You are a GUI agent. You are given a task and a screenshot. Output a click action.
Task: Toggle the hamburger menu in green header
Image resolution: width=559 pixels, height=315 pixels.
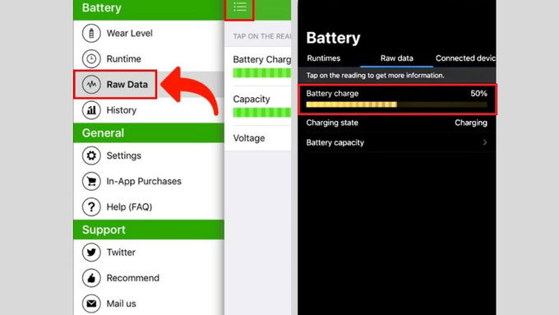[239, 7]
